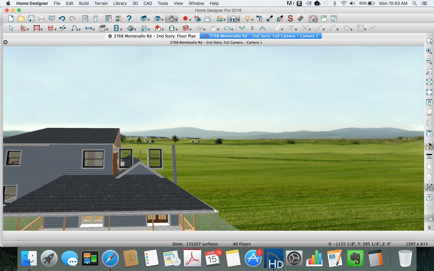Click the Material Eyedropper tool
The image size is (434, 271).
pyautogui.click(x=270, y=18)
